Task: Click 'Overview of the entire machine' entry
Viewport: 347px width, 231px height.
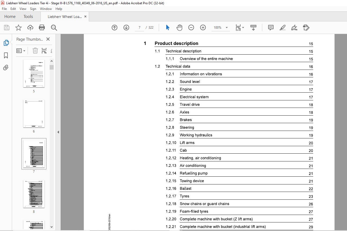Action: 206,59
